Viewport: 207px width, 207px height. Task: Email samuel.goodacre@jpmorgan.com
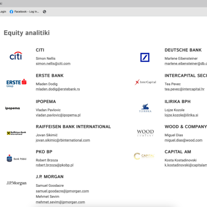coord(62,191)
